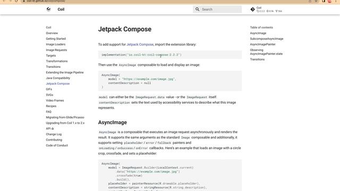Open Transformations sidebar page
The image size is (340, 191).
[x=57, y=62]
